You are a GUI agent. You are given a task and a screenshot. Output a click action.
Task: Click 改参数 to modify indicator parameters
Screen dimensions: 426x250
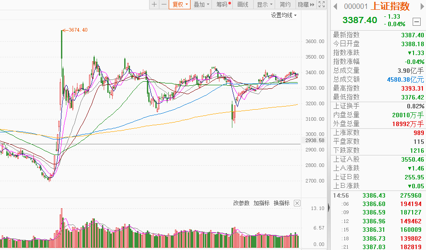(242, 203)
